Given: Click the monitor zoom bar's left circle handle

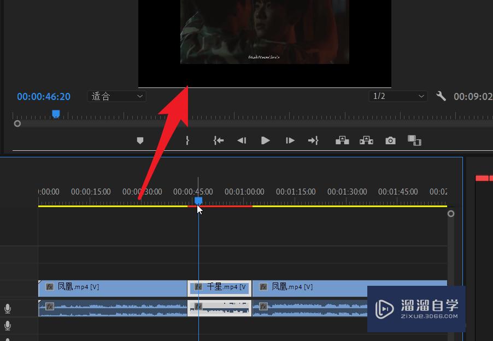Looking at the screenshot, I should coord(17,124).
